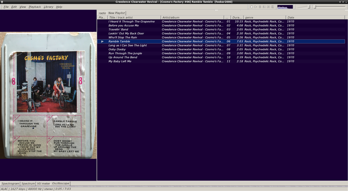Click track number 11 cell

point(228,61)
